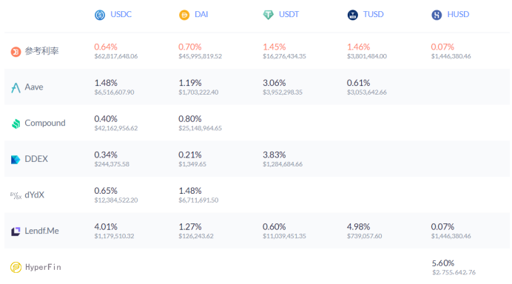Viewport: 512px width, 284px height.
Task: Select the HyperFin row label
Action: pos(43,267)
